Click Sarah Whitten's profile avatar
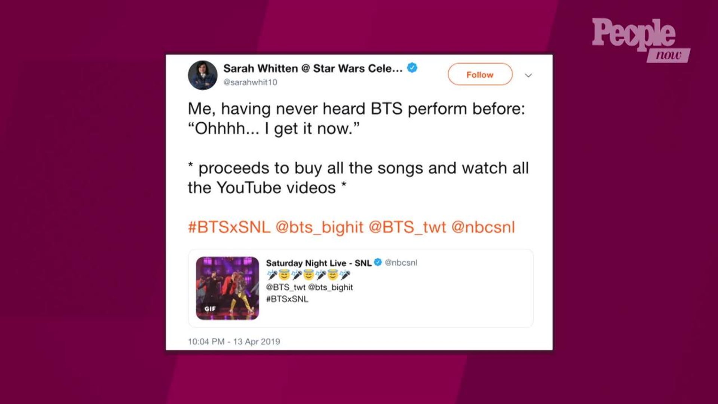This screenshot has width=718, height=404. pyautogui.click(x=203, y=75)
